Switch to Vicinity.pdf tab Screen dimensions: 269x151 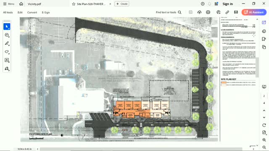pos(34,4)
